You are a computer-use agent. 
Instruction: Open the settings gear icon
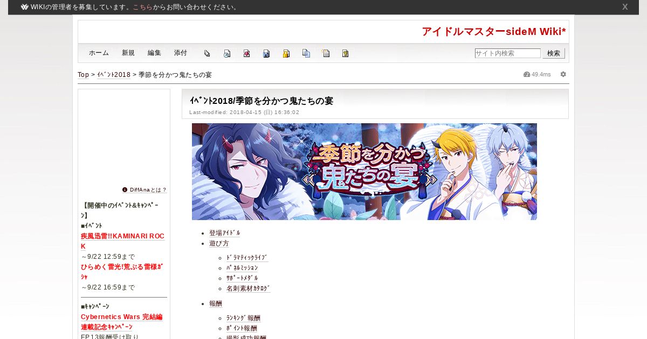[x=563, y=74]
